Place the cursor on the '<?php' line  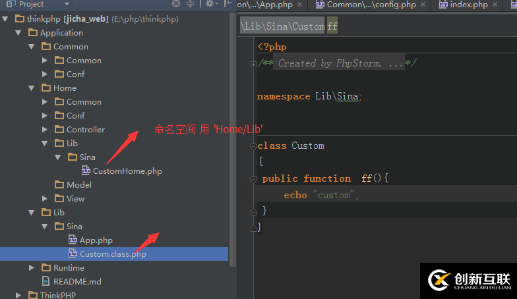272,47
